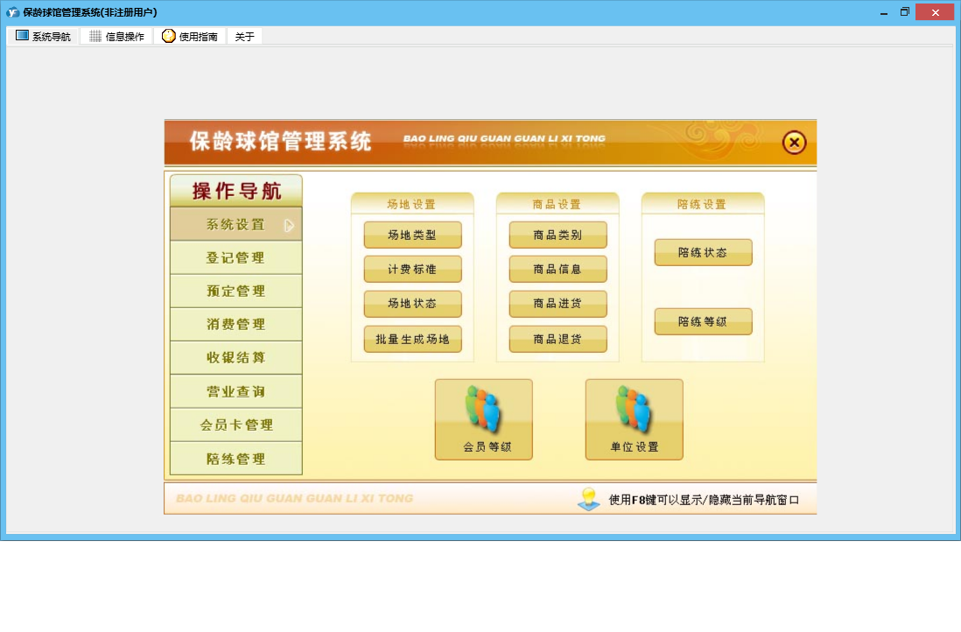
Task: Switch to 收银结算 section
Action: (236, 357)
